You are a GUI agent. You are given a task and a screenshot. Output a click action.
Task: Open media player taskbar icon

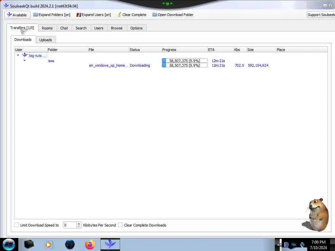click(49, 244)
